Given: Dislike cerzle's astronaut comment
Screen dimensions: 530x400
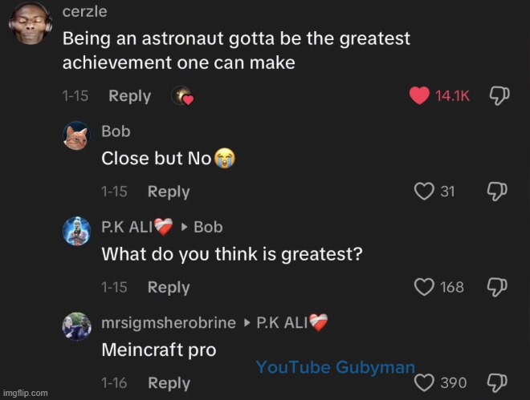Looking at the screenshot, I should (499, 96).
